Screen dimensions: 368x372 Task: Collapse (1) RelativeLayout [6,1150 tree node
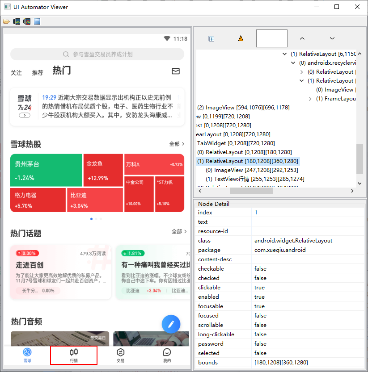tap(284, 54)
